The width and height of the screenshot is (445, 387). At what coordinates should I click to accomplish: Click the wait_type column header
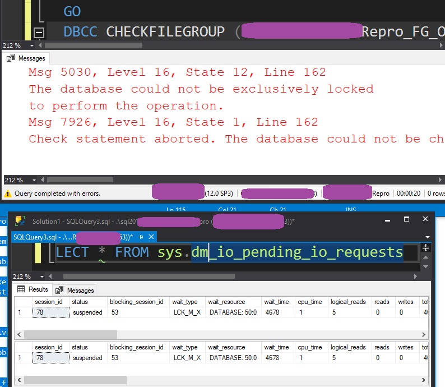point(185,302)
